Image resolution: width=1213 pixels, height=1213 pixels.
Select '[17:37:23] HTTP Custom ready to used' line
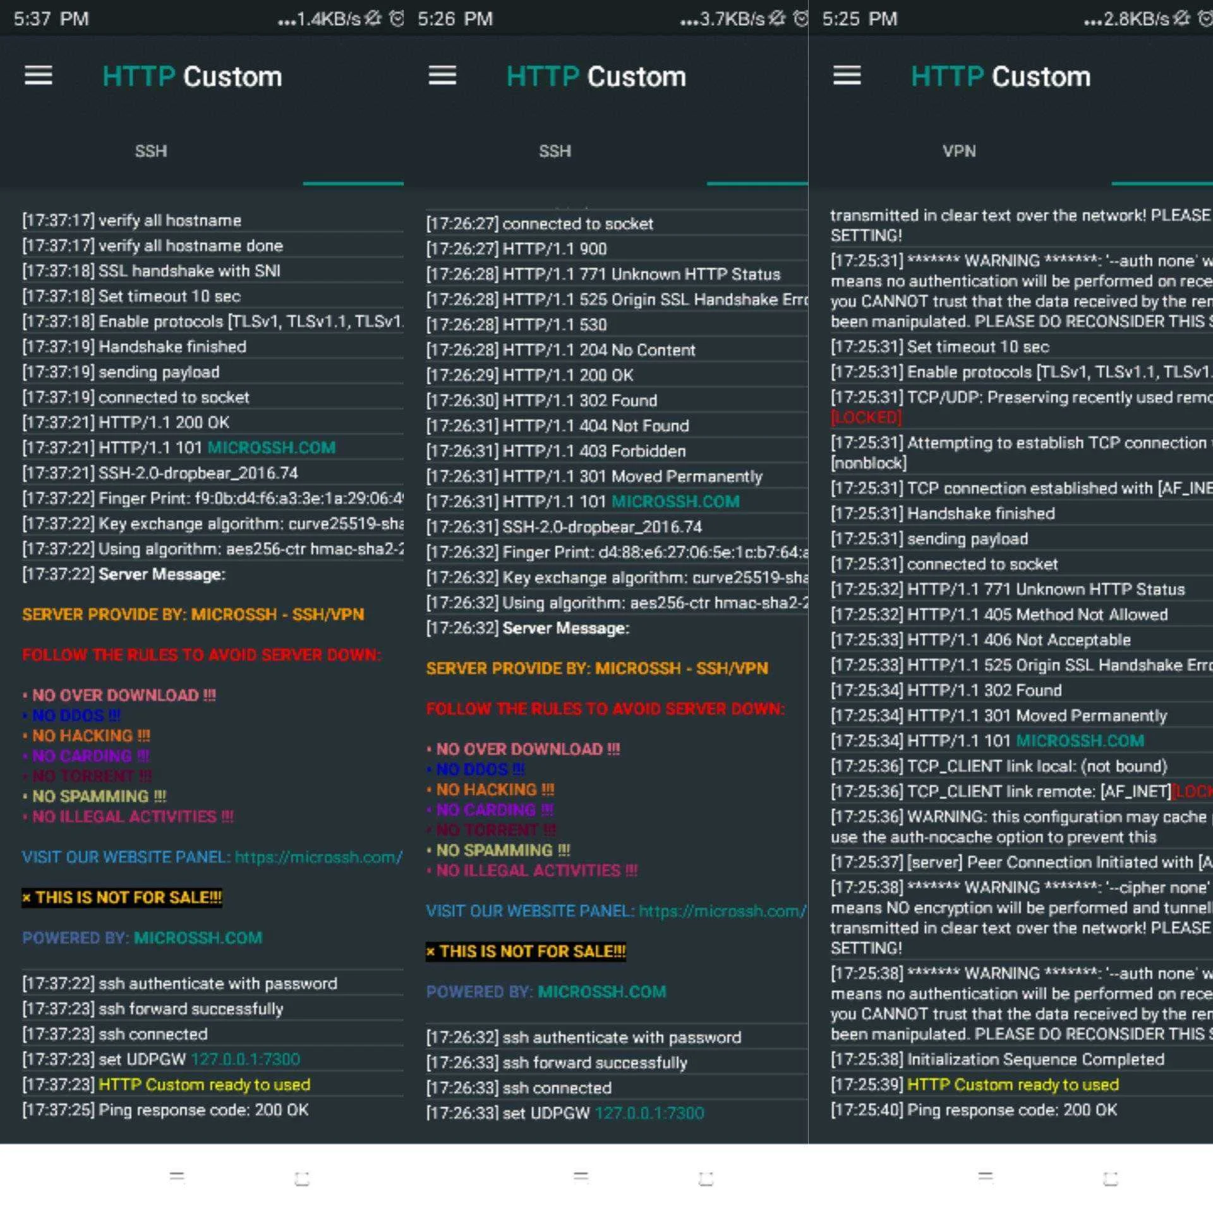point(166,1085)
